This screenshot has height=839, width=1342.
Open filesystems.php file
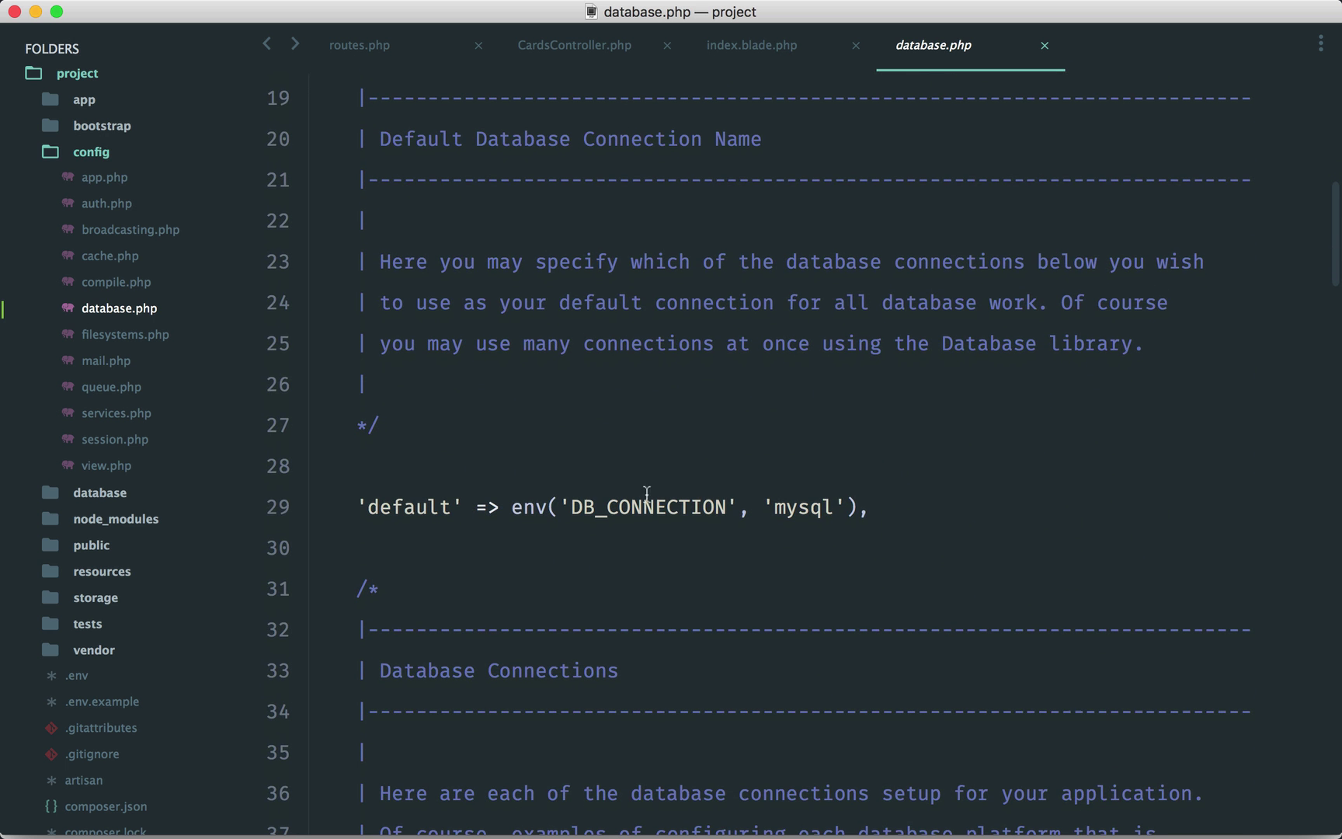tap(125, 335)
